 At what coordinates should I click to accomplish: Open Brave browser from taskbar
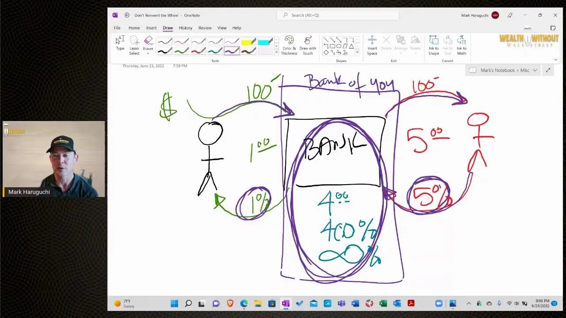[230, 303]
